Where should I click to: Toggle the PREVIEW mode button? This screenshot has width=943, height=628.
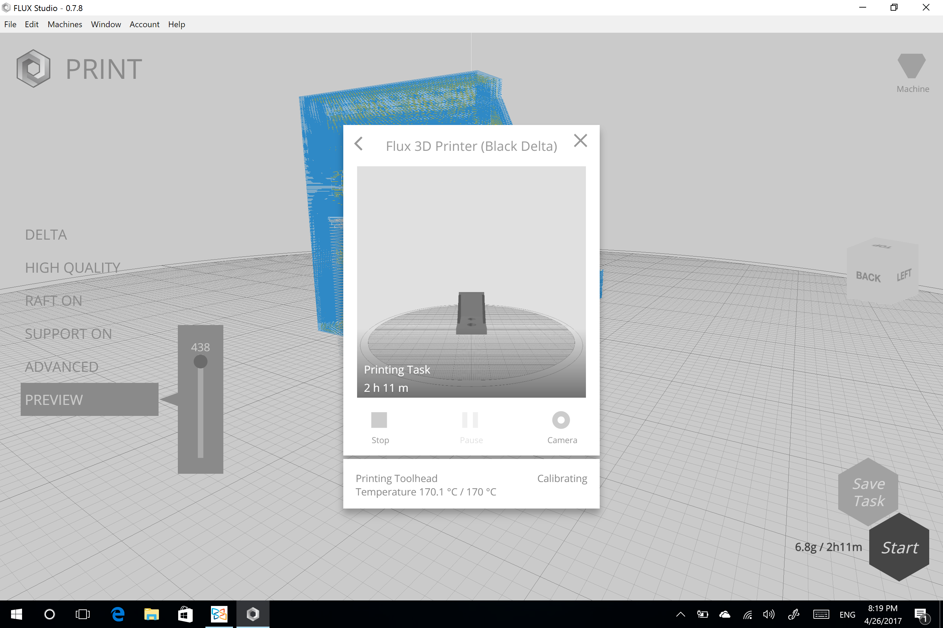click(89, 399)
